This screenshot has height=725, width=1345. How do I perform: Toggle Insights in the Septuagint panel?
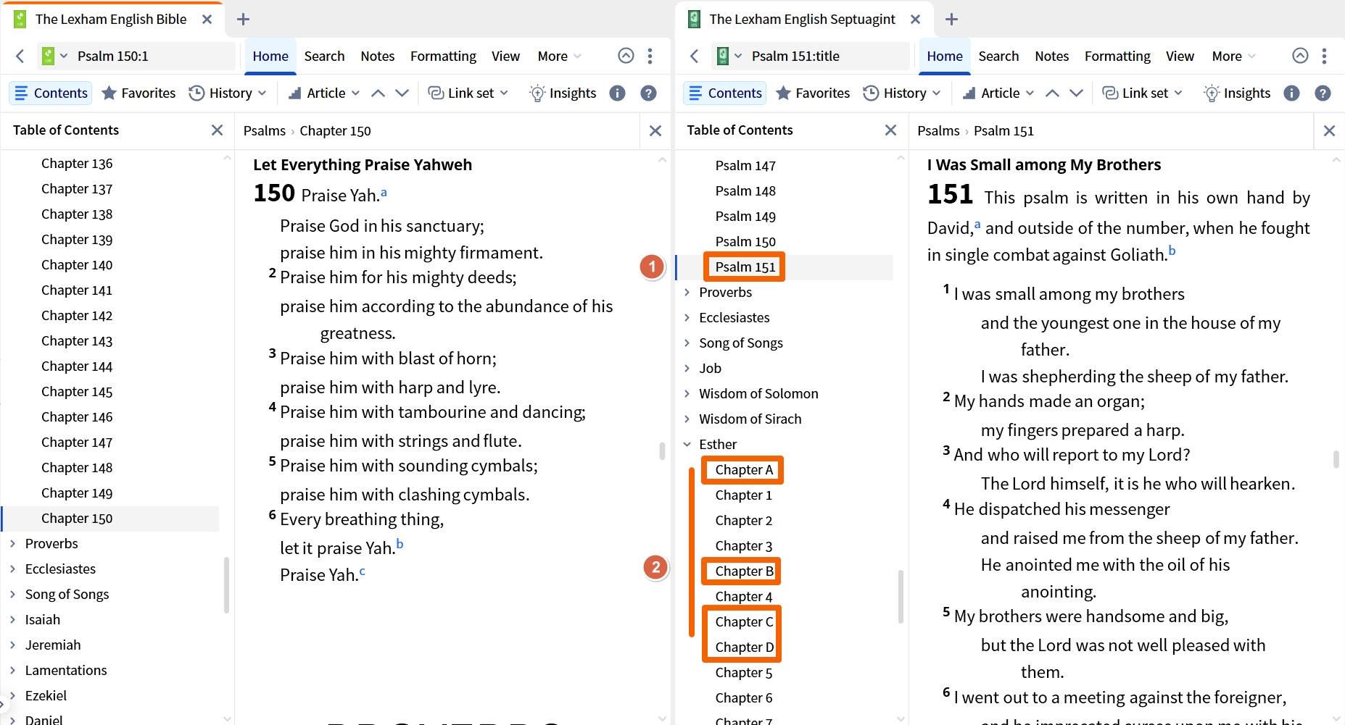click(1237, 93)
